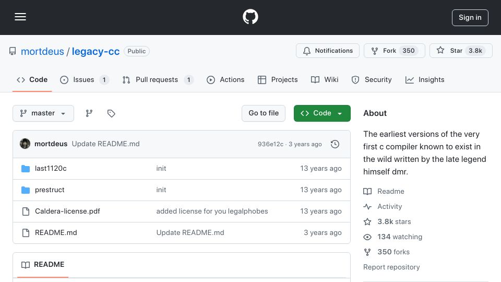Screen dimensions: 501x282
Task: View commit history clock icon
Action: pyautogui.click(x=335, y=144)
